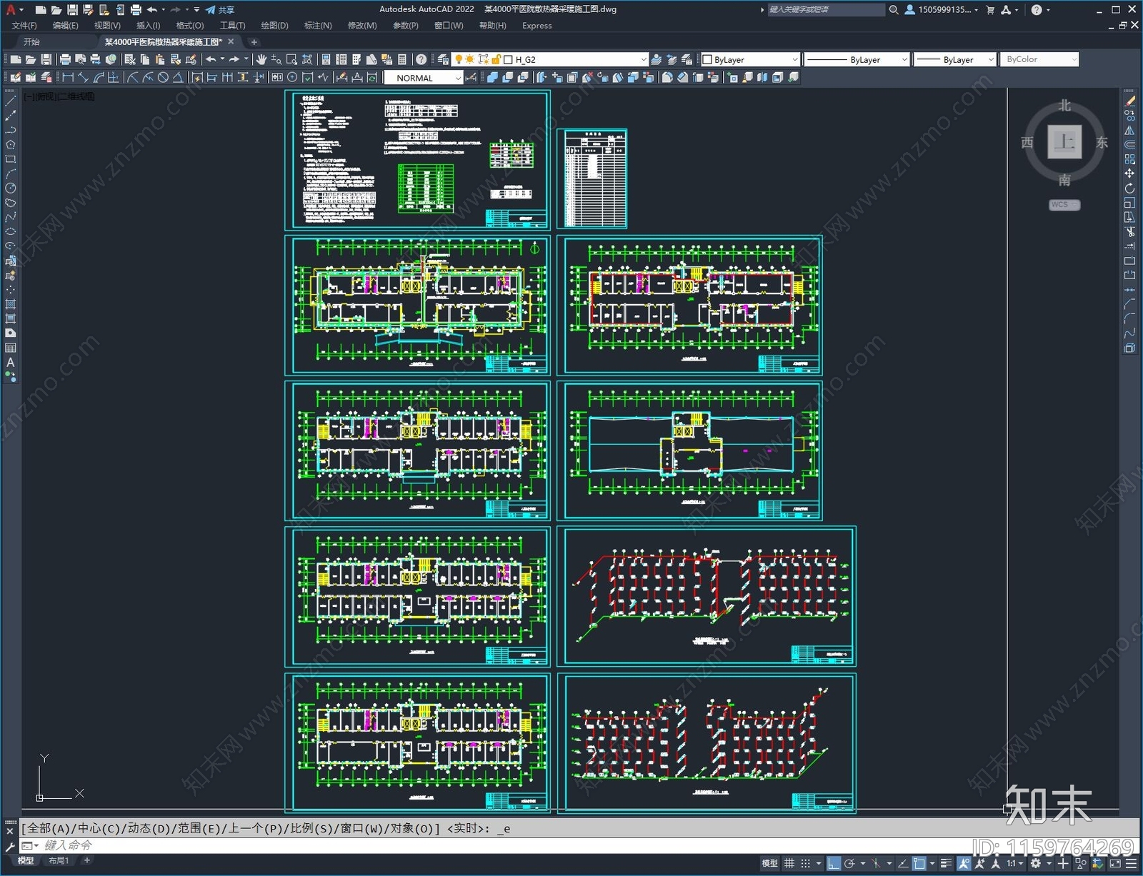This screenshot has width=1143, height=876.
Task: Select the Circle draw tool
Action: tap(10, 188)
